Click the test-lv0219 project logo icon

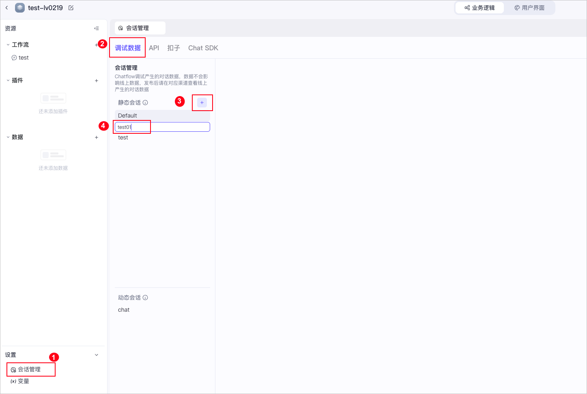coord(20,8)
